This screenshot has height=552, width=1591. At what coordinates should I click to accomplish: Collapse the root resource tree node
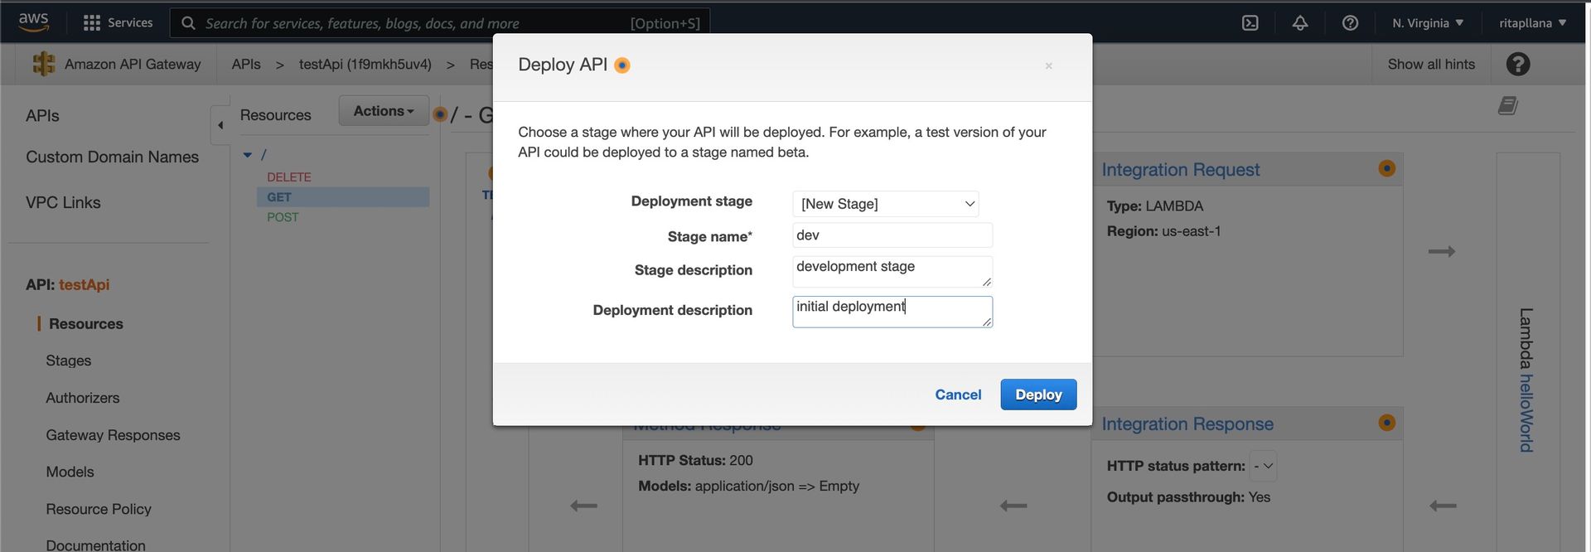[247, 155]
